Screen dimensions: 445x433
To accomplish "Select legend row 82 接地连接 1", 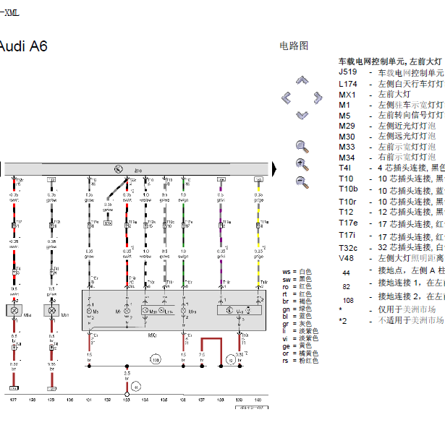I will 393,284.
